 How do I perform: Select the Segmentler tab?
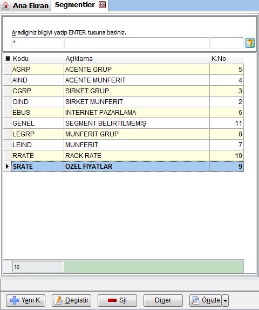pyautogui.click(x=75, y=5)
